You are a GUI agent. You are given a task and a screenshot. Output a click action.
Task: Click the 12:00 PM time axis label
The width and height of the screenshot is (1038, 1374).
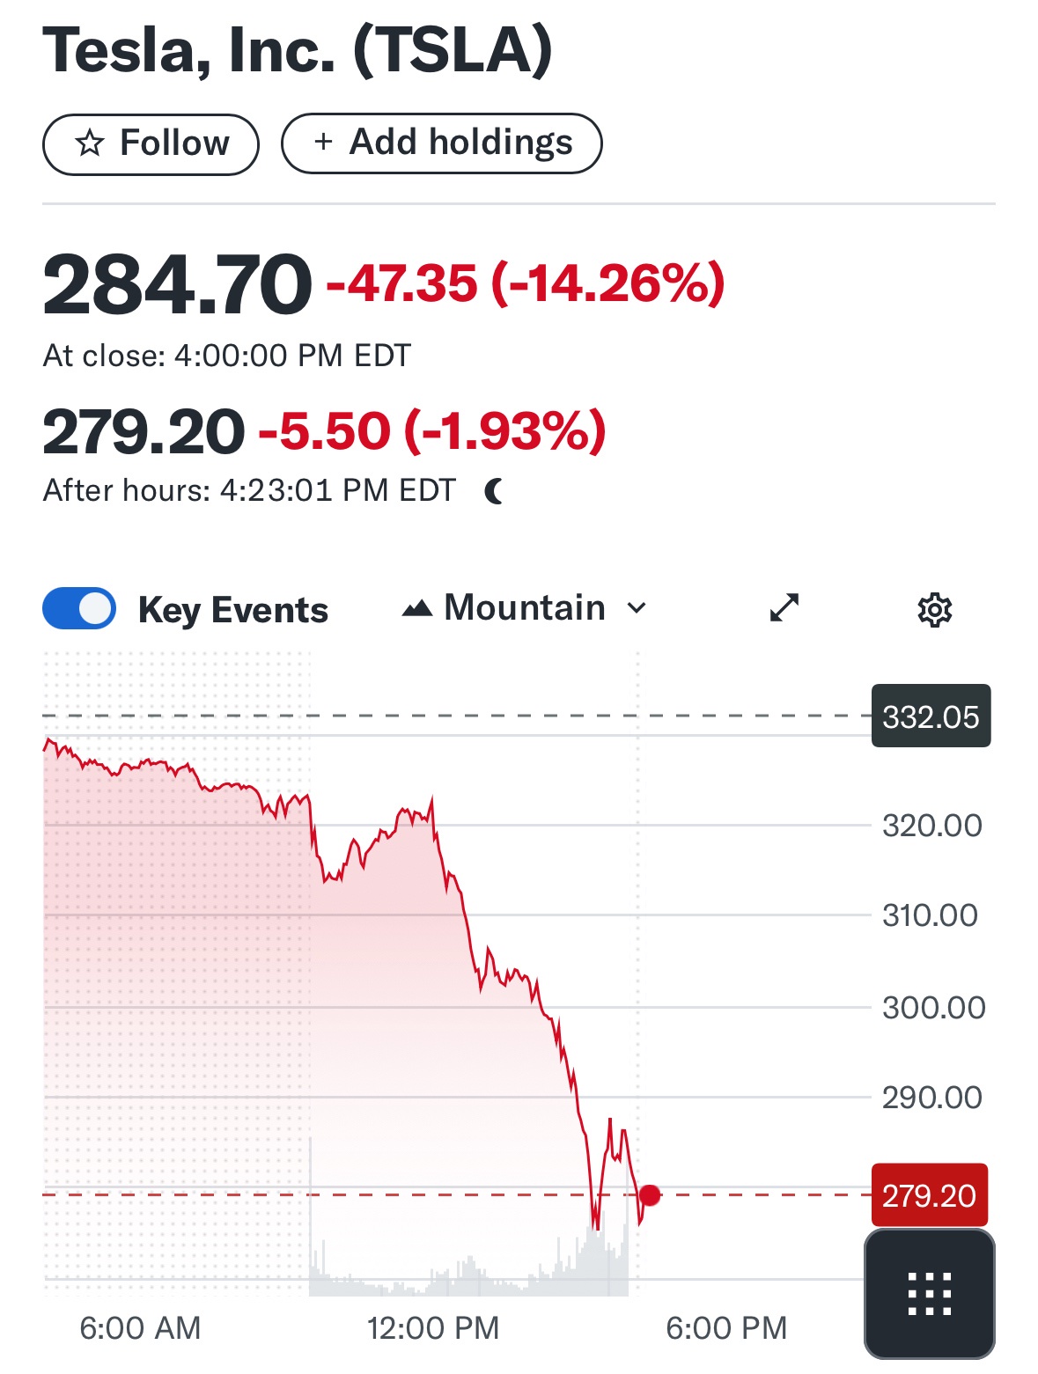pyautogui.click(x=433, y=1327)
